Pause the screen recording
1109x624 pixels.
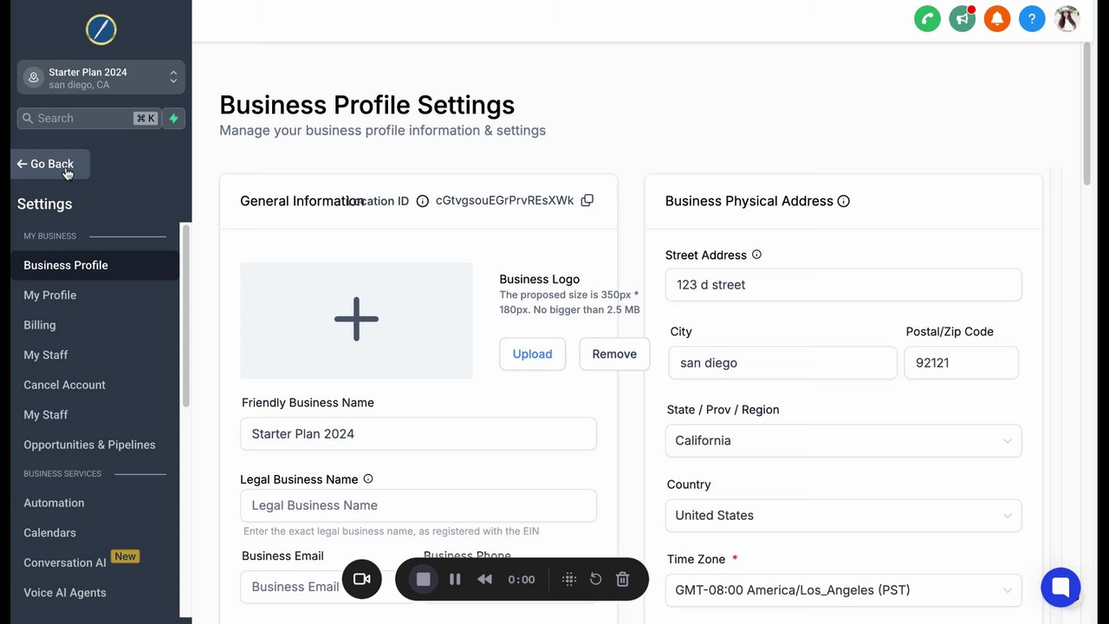pos(455,580)
